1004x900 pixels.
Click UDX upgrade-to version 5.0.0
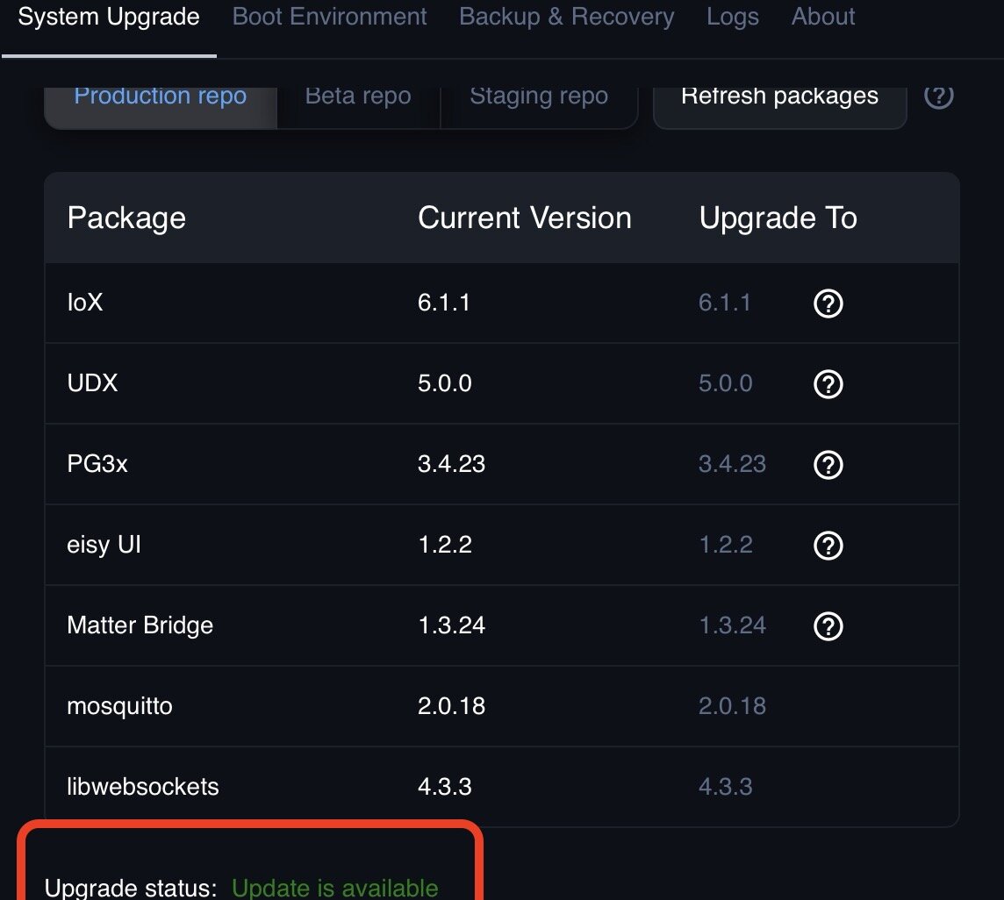coord(726,382)
